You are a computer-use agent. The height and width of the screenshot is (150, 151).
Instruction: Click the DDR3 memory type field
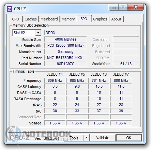(91, 33)
